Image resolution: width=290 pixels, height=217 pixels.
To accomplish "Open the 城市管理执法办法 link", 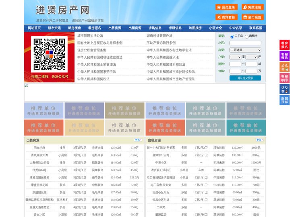I will pyautogui.click(x=90, y=36).
